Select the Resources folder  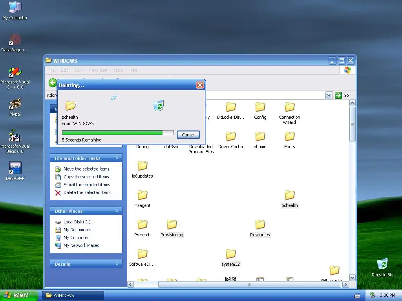[x=260, y=228]
